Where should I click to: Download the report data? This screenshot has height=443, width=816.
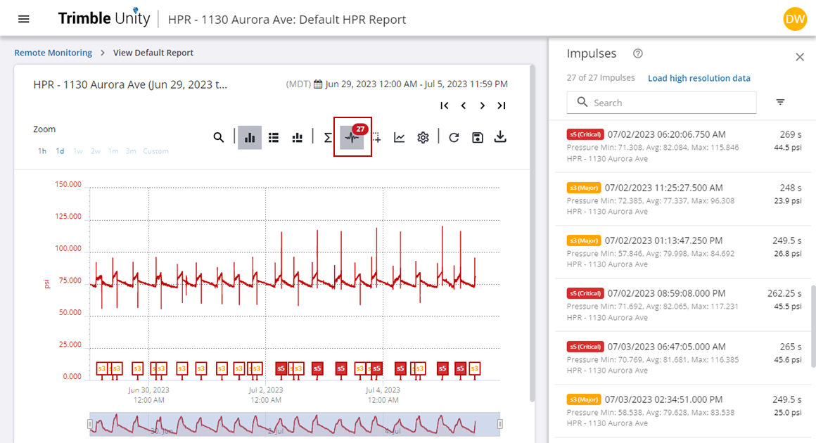[x=500, y=137]
